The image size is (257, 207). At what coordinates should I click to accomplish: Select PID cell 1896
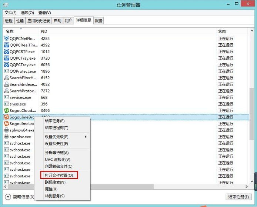click(x=45, y=71)
